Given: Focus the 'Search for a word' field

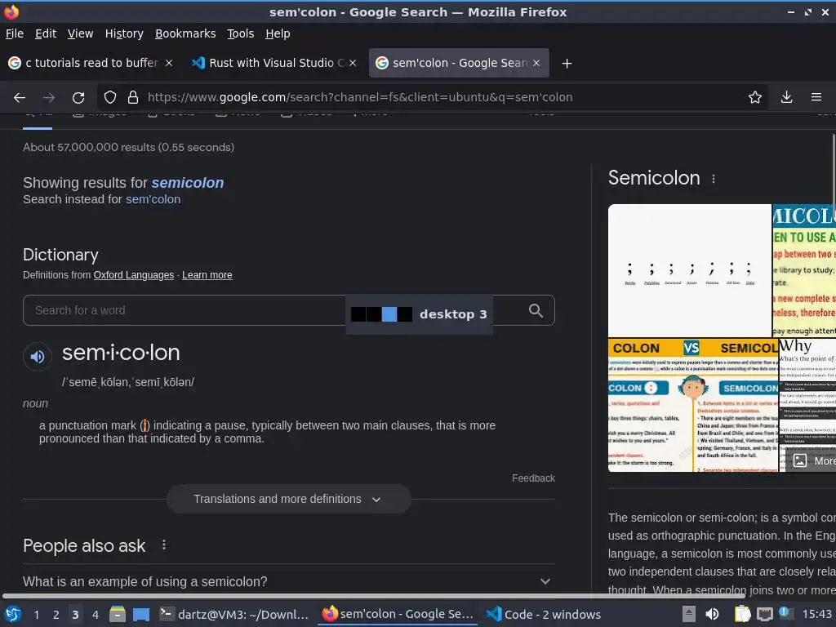Looking at the screenshot, I should (x=288, y=310).
